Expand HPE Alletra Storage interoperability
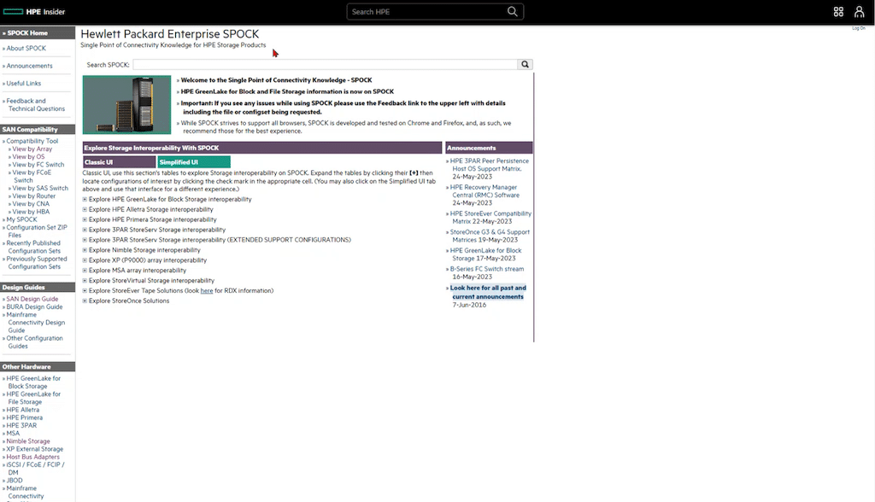The height and width of the screenshot is (502, 875). (85, 210)
